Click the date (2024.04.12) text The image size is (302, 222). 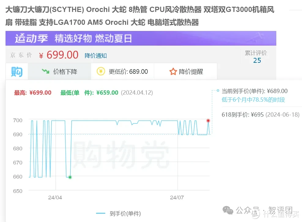(137, 93)
